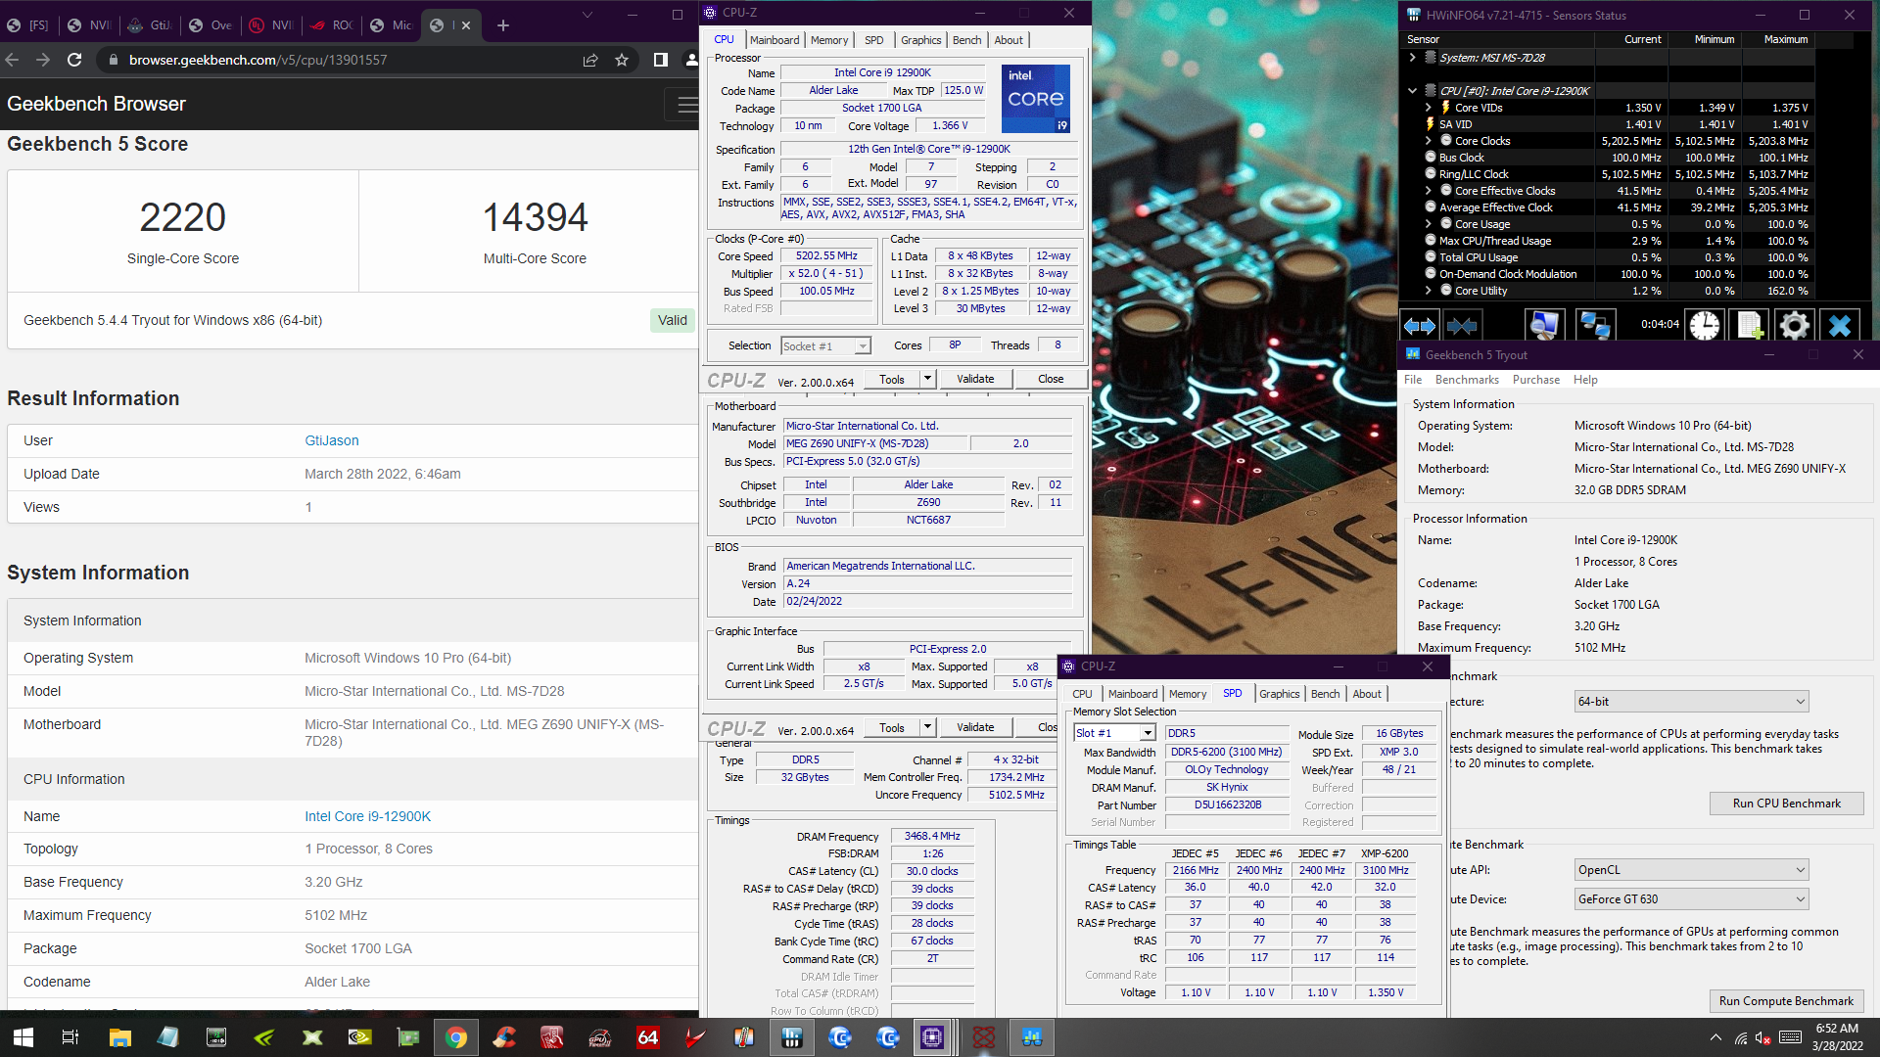Open Task View on taskbar
This screenshot has height=1057, width=1880.
pyautogui.click(x=70, y=1037)
